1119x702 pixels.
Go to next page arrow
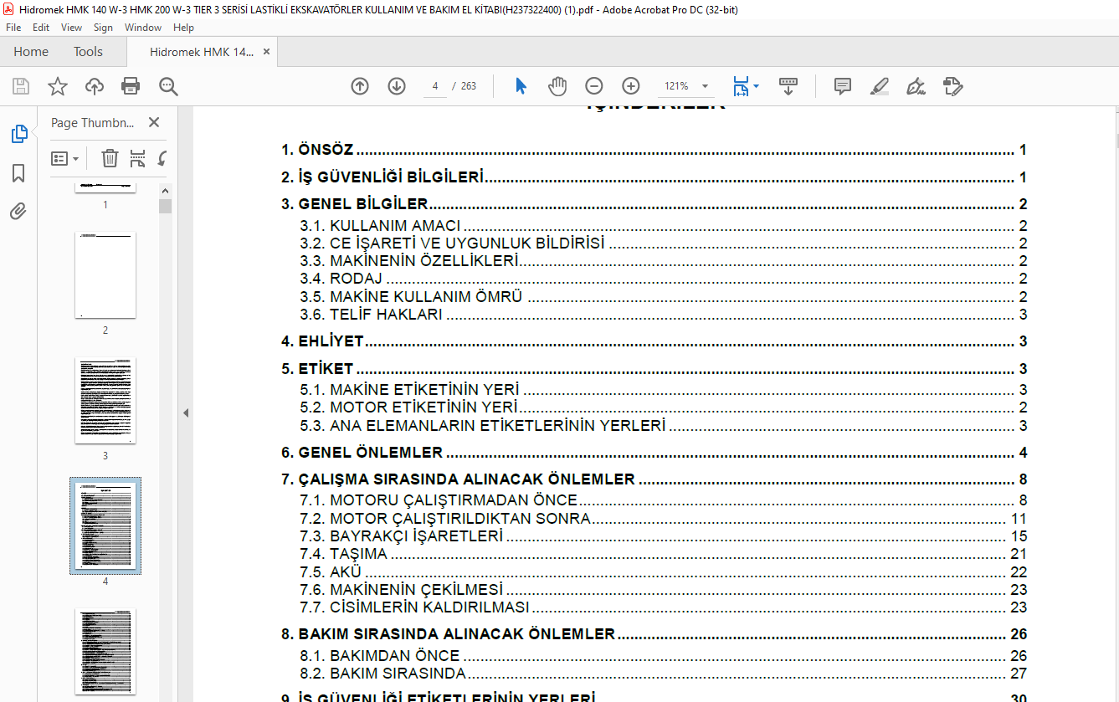[397, 86]
